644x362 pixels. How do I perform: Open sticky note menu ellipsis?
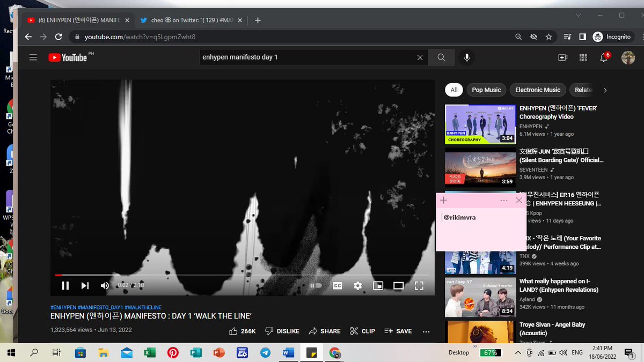[x=504, y=200]
